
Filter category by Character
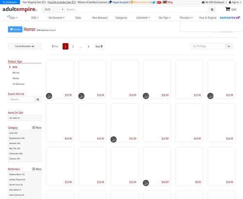[x=16, y=153]
